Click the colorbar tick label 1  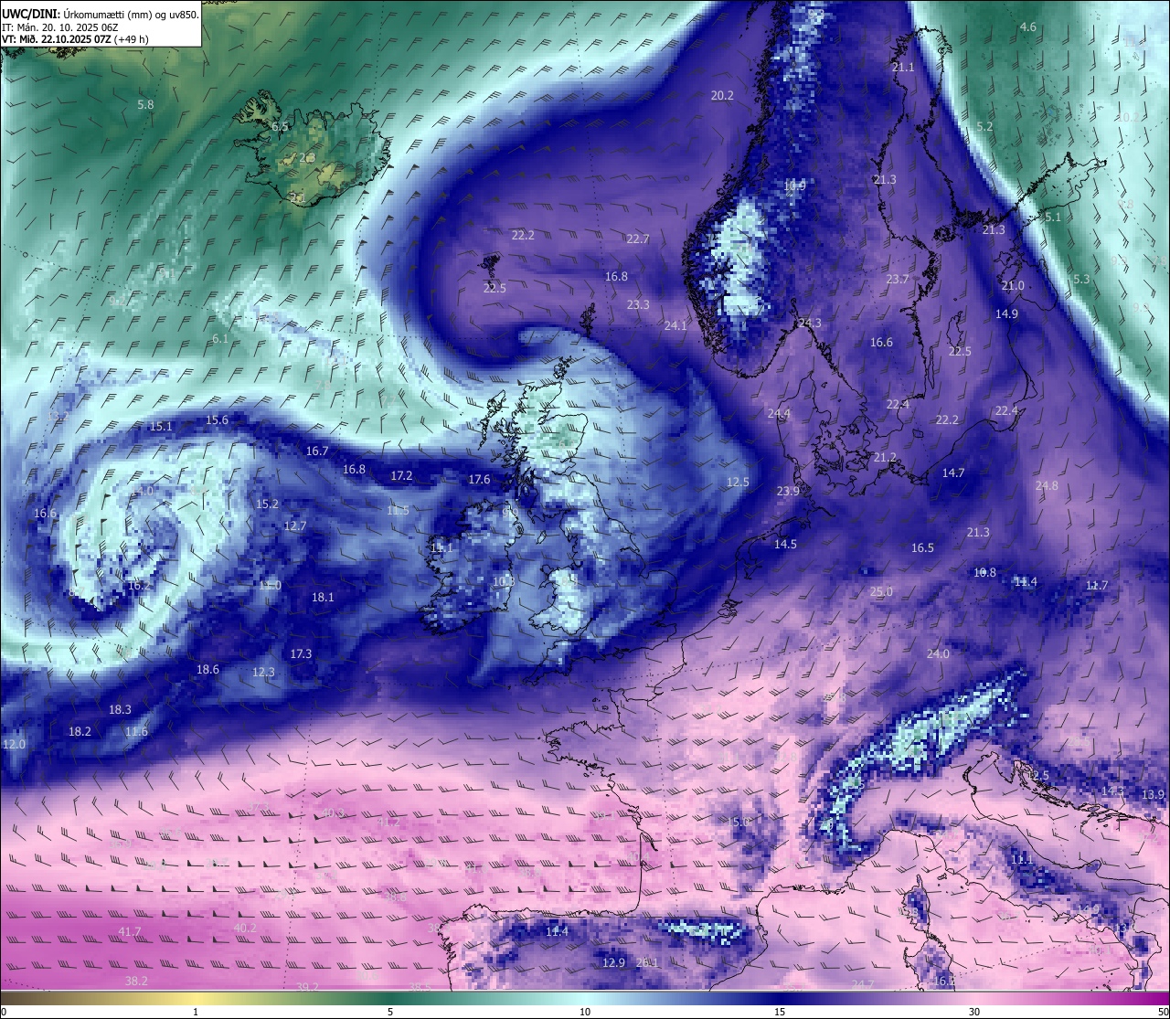(196, 1012)
